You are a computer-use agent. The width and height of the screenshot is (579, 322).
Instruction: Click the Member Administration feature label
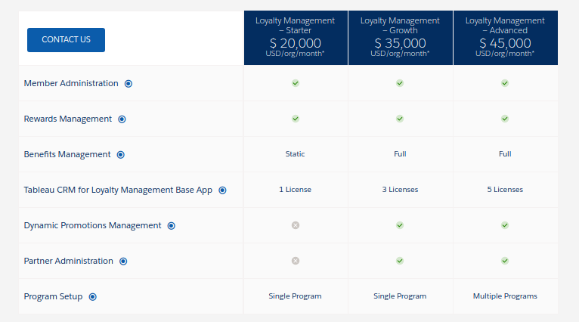[x=71, y=84]
